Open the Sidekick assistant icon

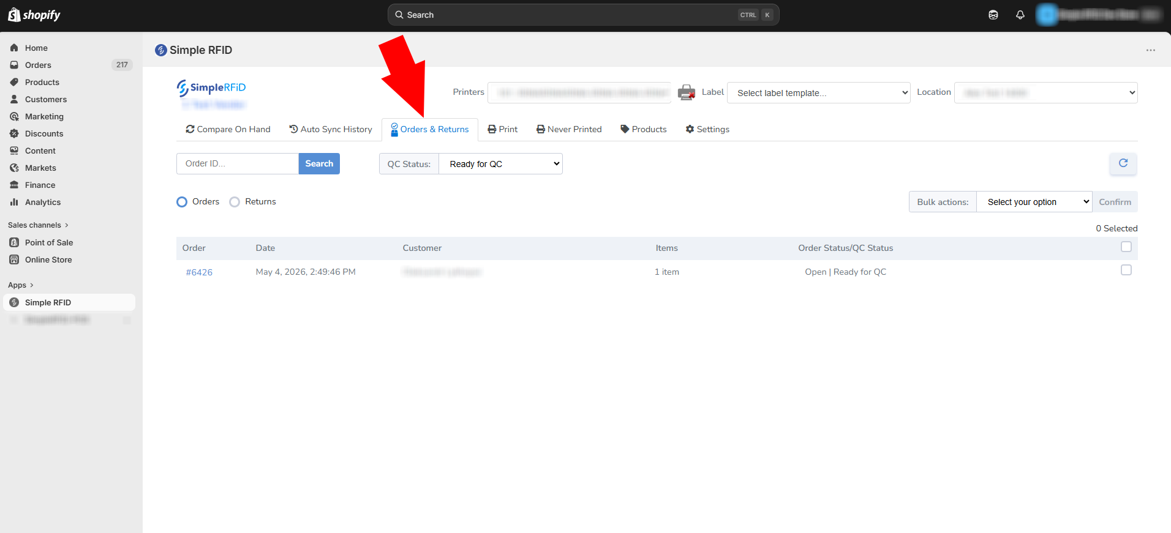[x=993, y=15]
